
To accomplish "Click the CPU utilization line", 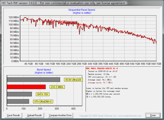I will tap(102, 77).
